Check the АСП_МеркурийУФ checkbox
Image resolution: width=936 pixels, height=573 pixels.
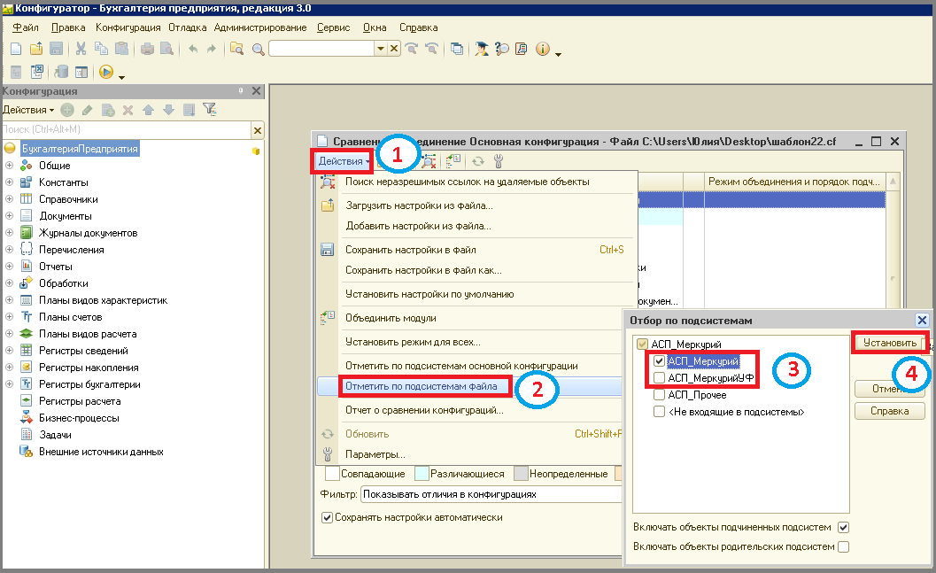point(659,378)
